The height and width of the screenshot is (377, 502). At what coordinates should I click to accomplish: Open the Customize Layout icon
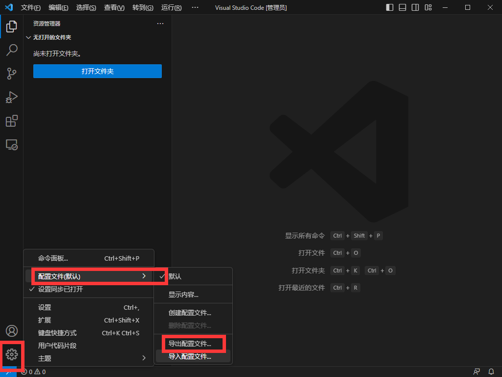428,7
